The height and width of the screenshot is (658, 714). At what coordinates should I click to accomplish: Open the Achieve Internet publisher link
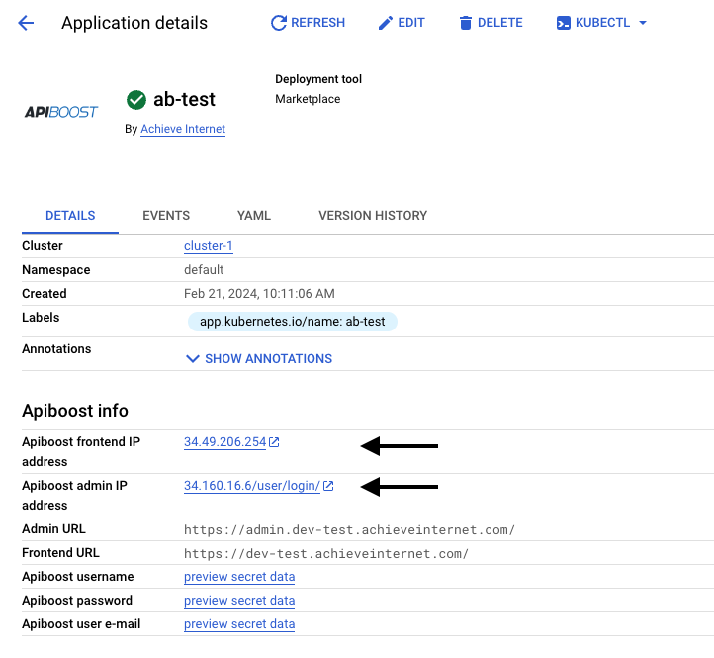[x=183, y=129]
